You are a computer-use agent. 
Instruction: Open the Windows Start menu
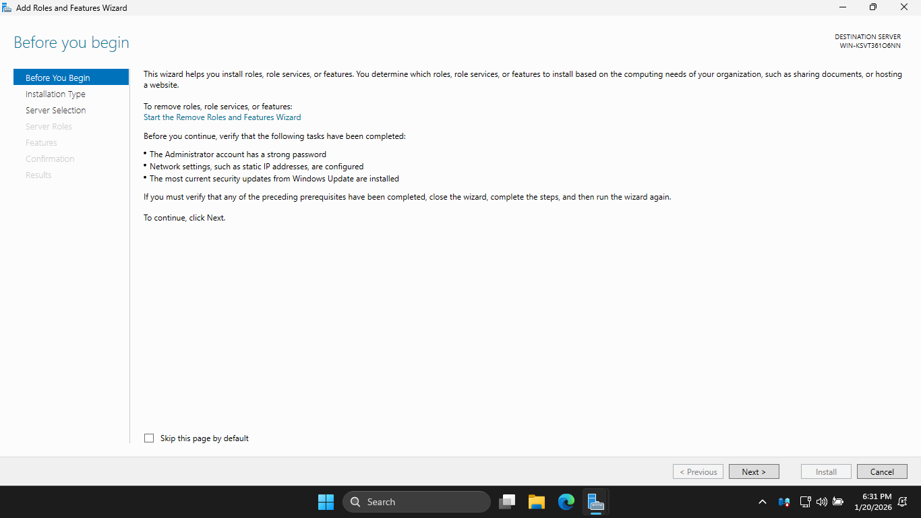326,502
